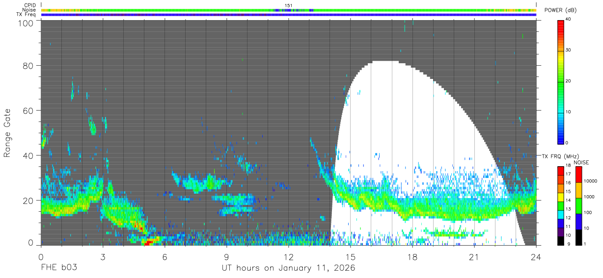Click the 10000 tick on noise scale
Screen dimensions: 603x278
590,181
